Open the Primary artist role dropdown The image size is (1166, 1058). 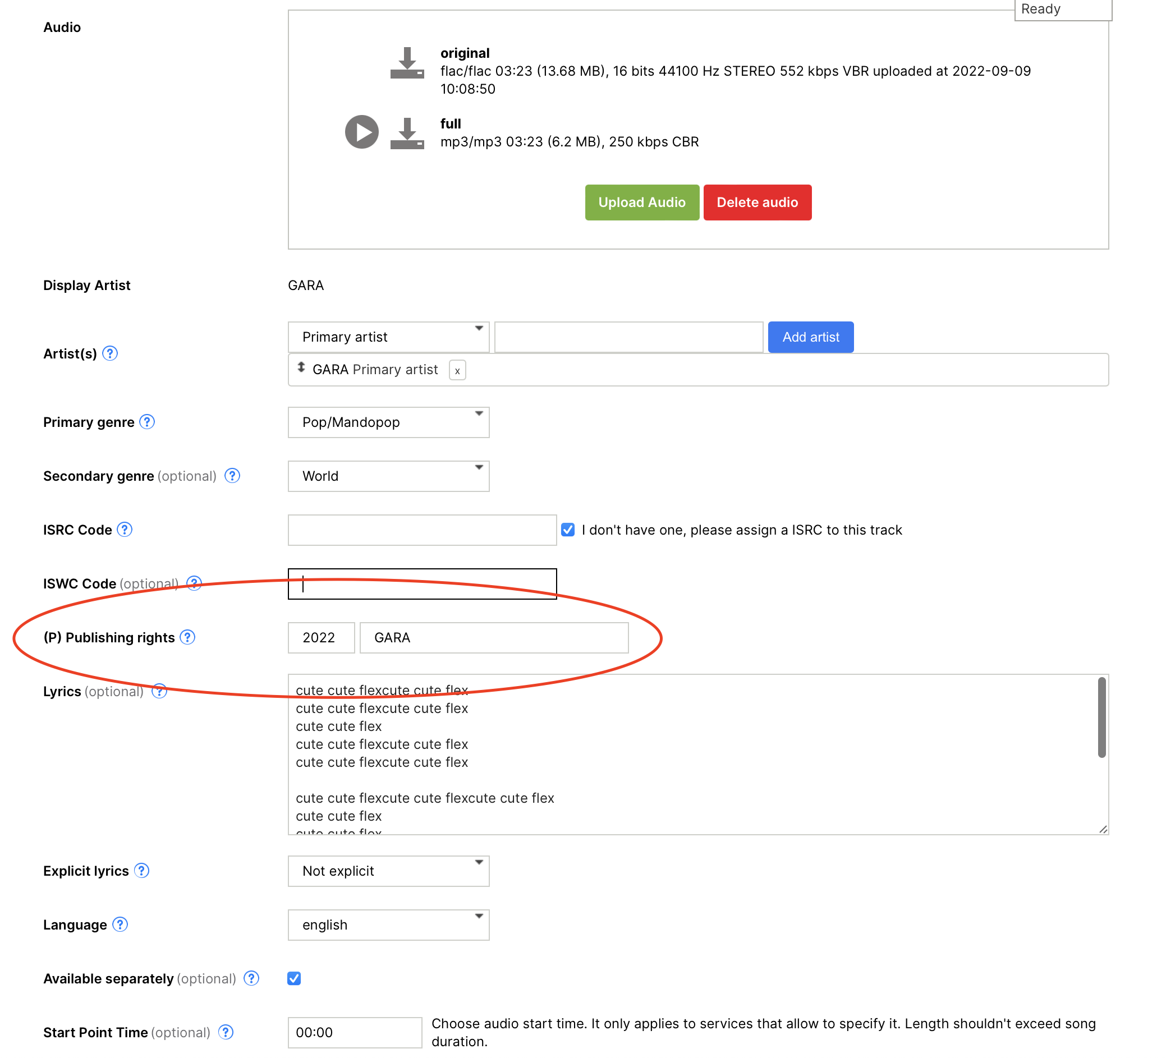click(388, 337)
